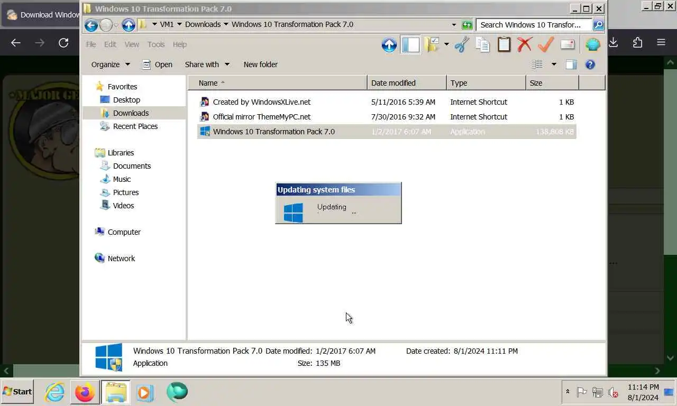
Task: Sort by the Name column header
Action: pos(278,83)
